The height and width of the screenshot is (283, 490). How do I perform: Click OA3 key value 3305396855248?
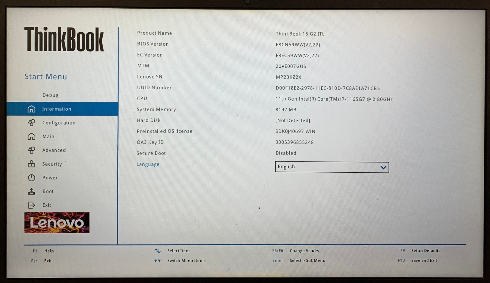tap(294, 142)
